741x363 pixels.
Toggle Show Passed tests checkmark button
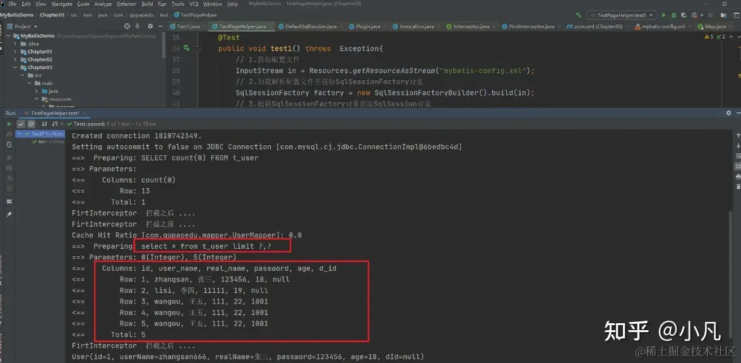21,124
